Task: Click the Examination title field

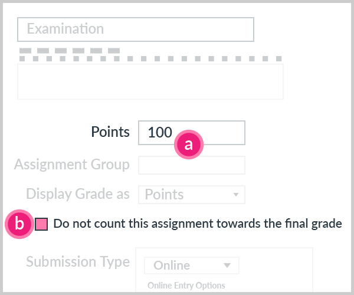Action: pos(136,29)
